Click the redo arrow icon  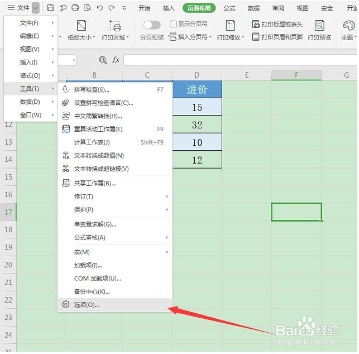click(x=112, y=8)
